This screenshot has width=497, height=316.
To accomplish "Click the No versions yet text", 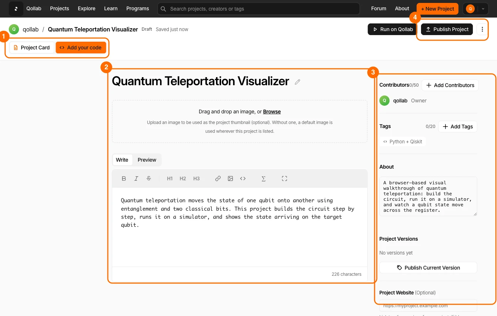I will [396, 253].
